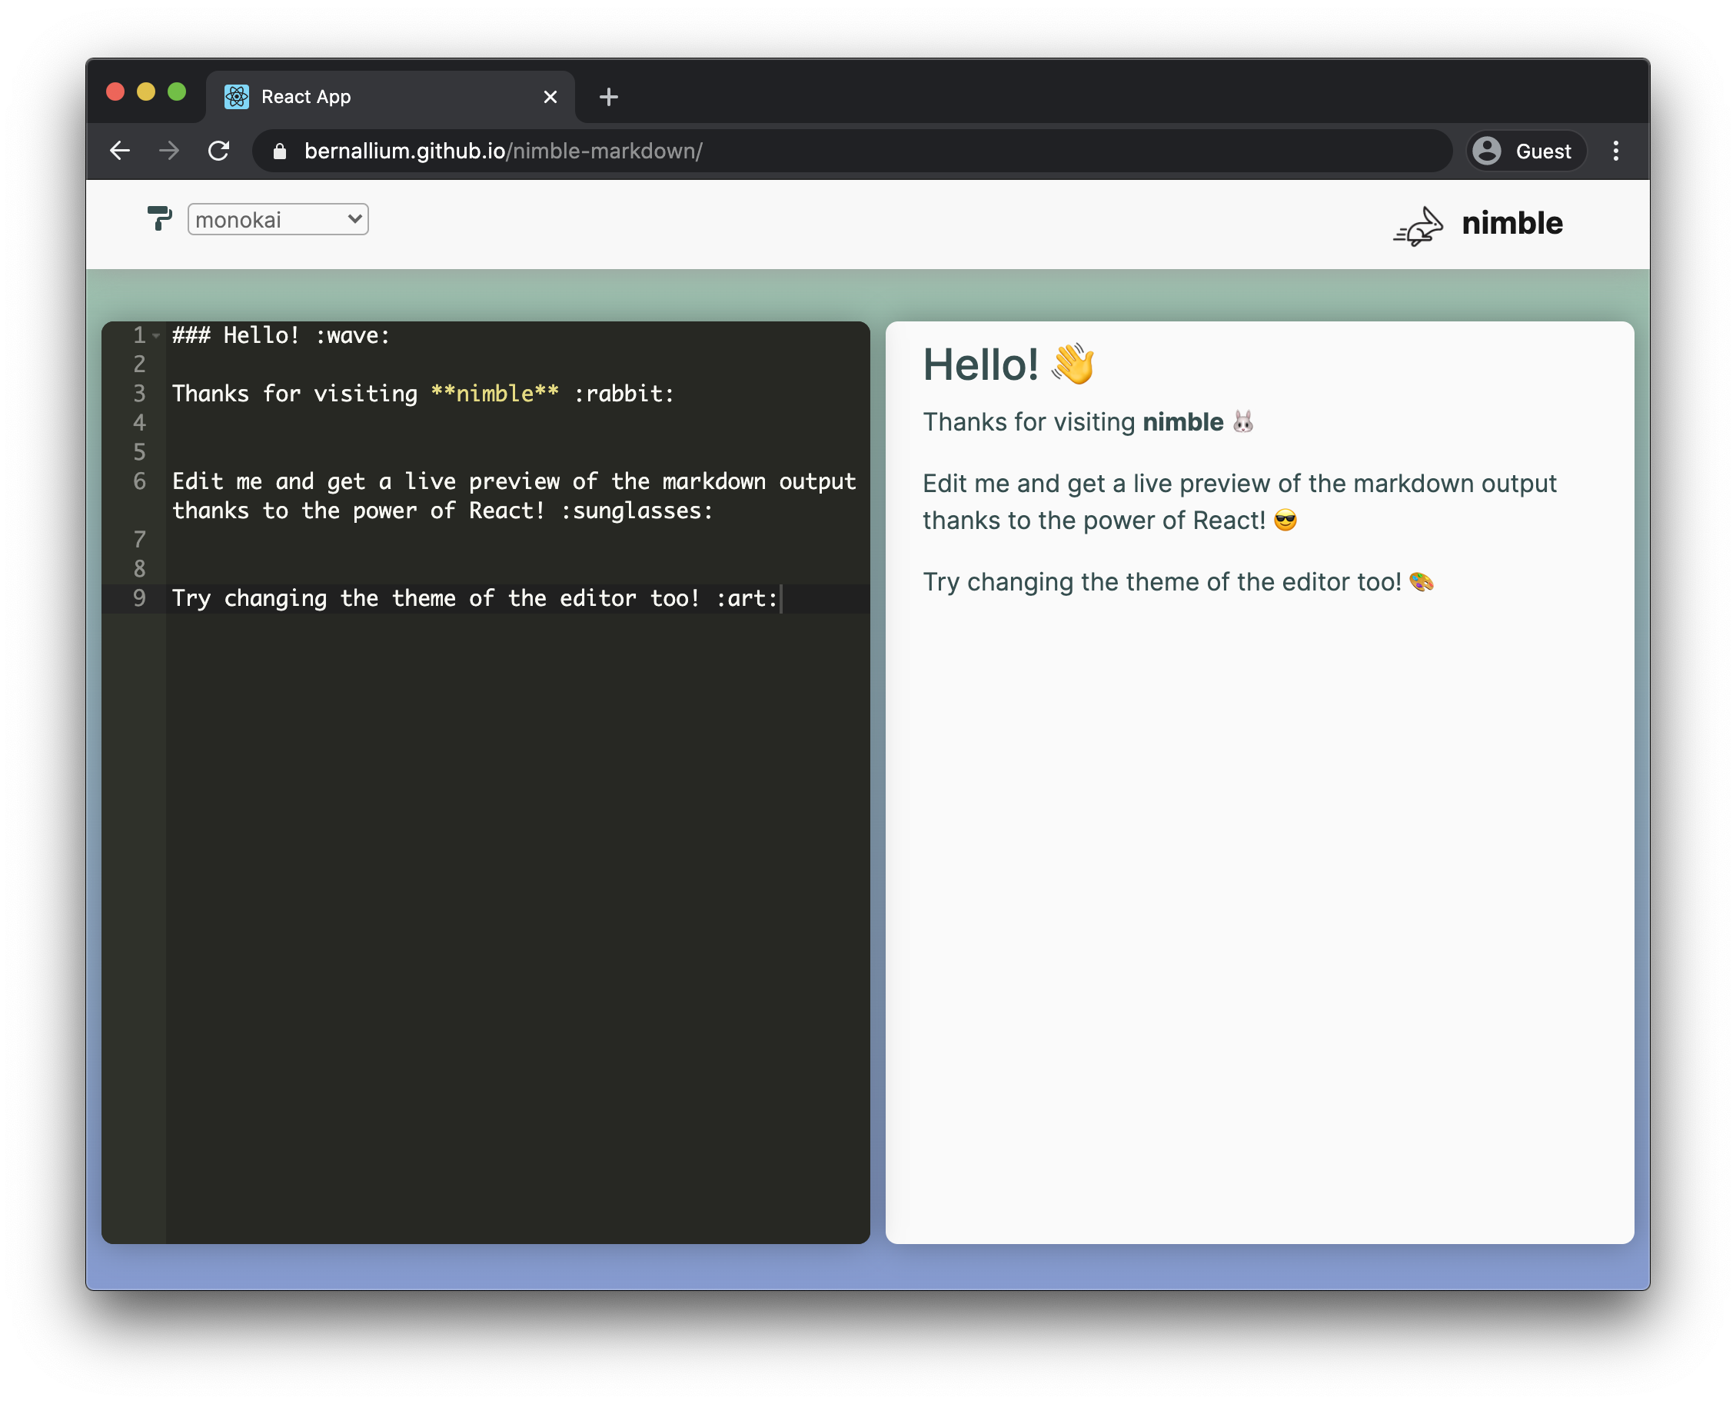1736x1404 pixels.
Task: Click the lock icon in address bar
Action: click(x=280, y=151)
